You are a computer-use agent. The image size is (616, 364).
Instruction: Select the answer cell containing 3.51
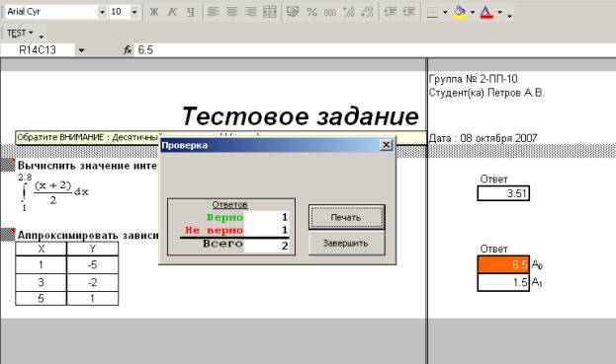tap(503, 193)
